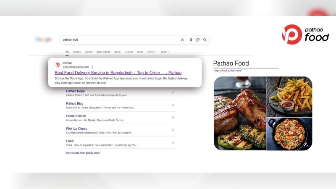Click the blurred Google logo
Screen dimensions: 336x189
[43, 39]
